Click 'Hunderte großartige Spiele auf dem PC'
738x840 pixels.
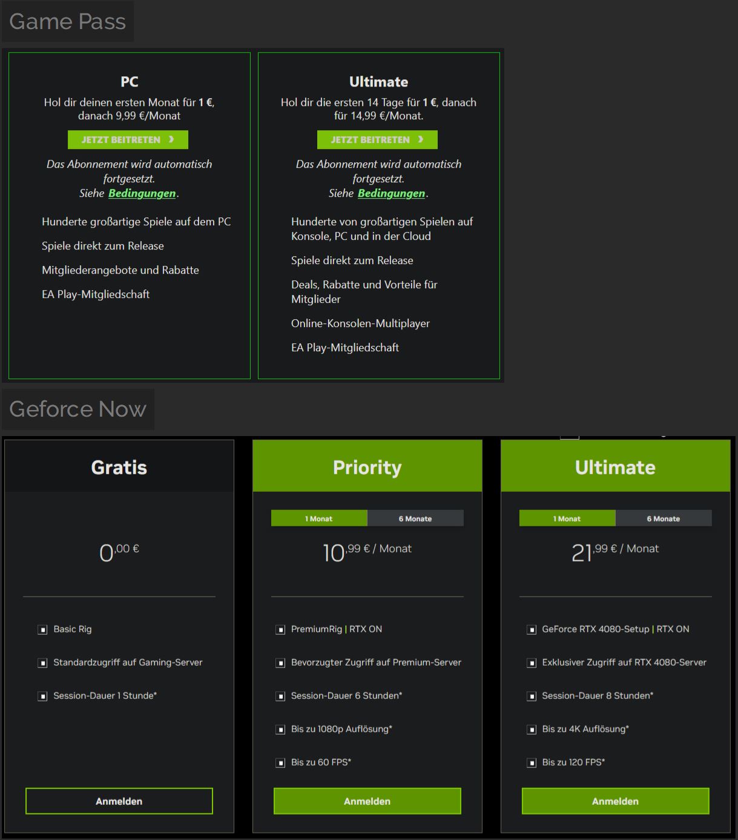pyautogui.click(x=136, y=222)
